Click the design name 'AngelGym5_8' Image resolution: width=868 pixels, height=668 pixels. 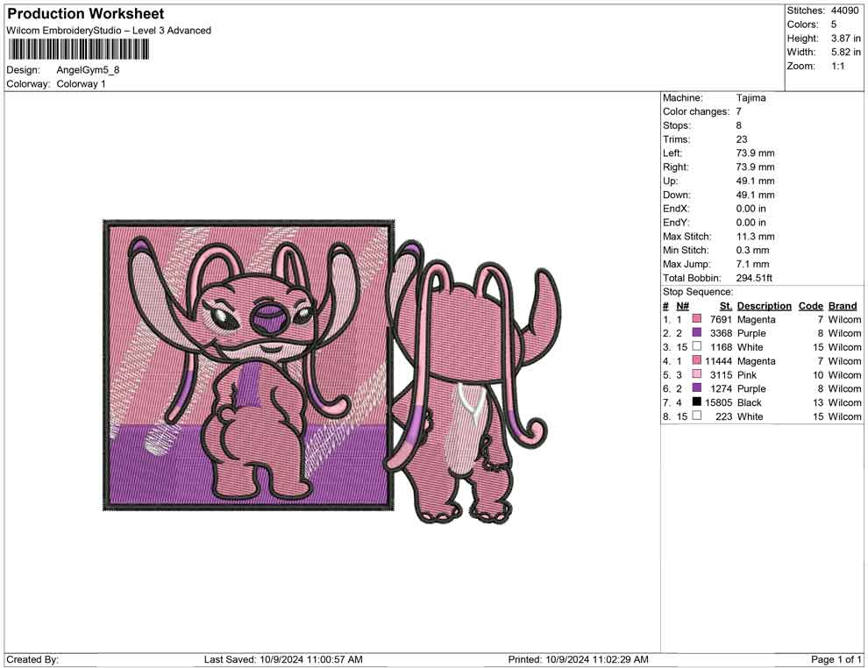point(88,70)
